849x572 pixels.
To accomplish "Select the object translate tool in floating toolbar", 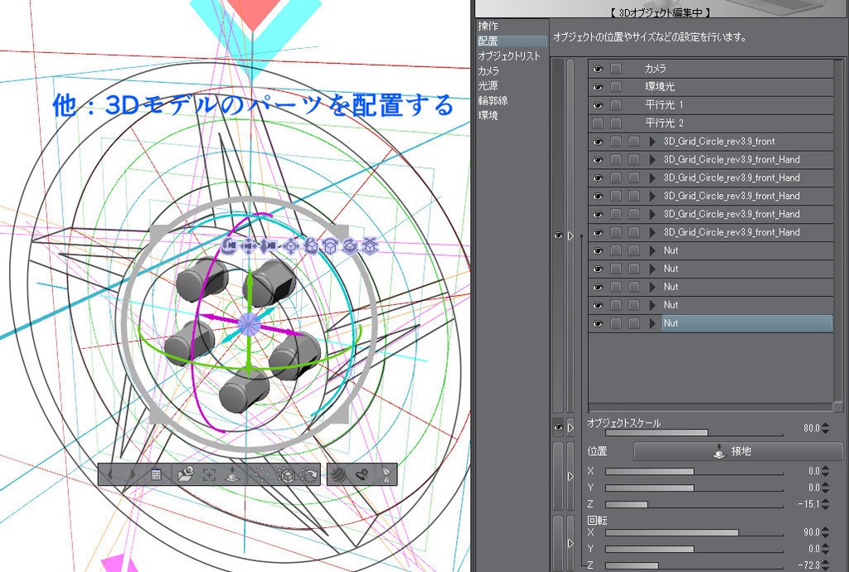I will [290, 246].
